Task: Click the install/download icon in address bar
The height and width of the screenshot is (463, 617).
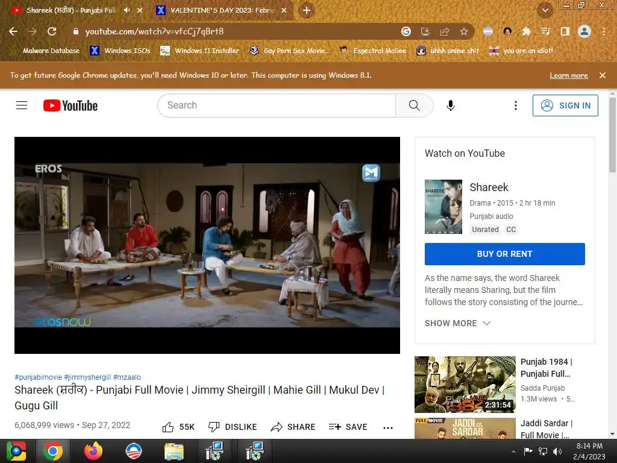Action: (x=425, y=31)
